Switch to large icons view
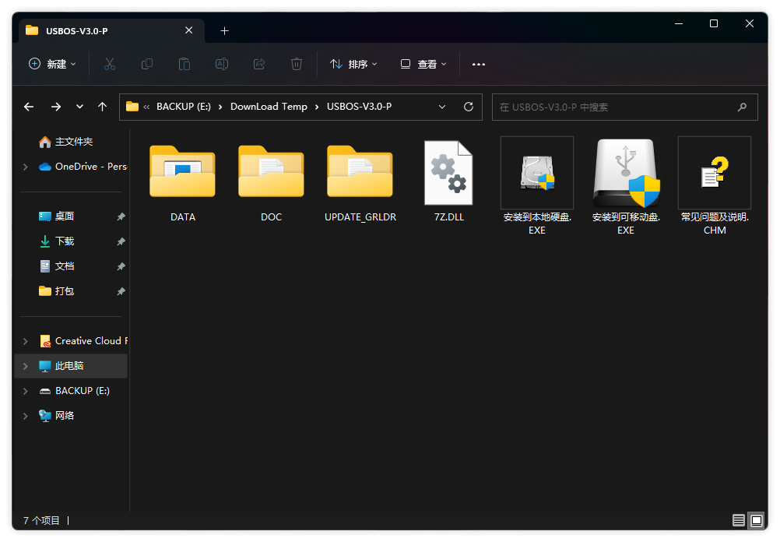Screen dimensions: 780x542 tap(756, 520)
